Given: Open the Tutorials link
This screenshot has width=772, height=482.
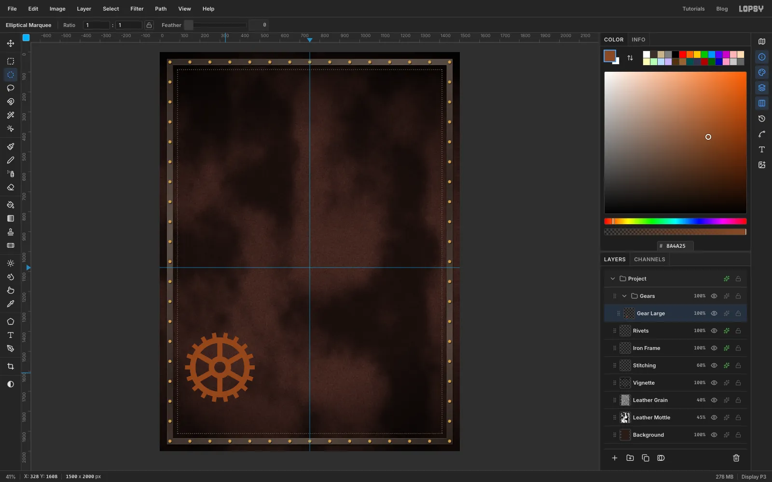Looking at the screenshot, I should (693, 9).
